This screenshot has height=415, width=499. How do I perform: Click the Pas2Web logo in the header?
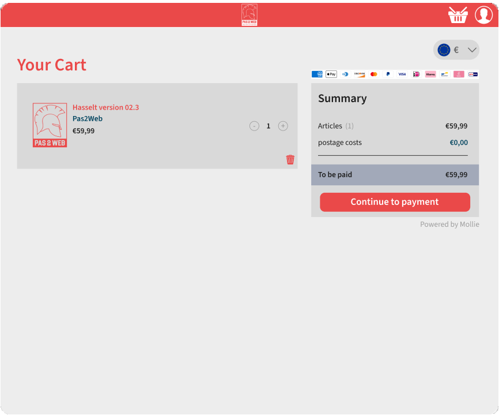coord(250,15)
